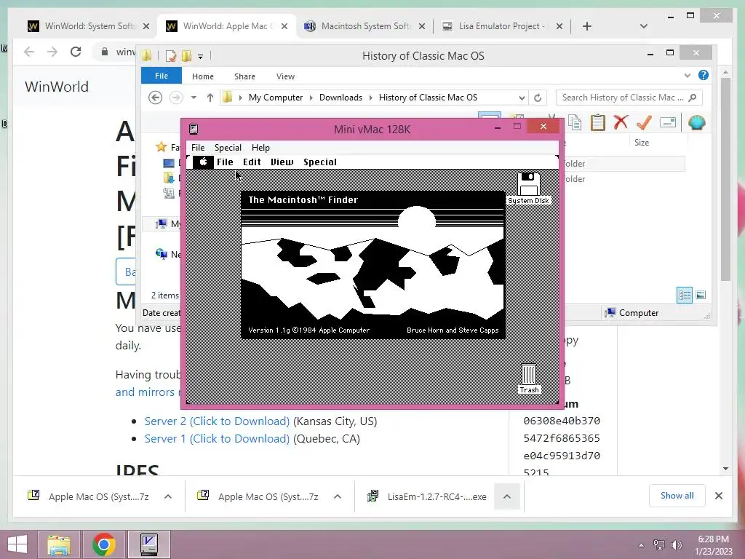Viewport: 745px width, 559px height.
Task: Switch Explorer to large icons view
Action: [x=701, y=296]
